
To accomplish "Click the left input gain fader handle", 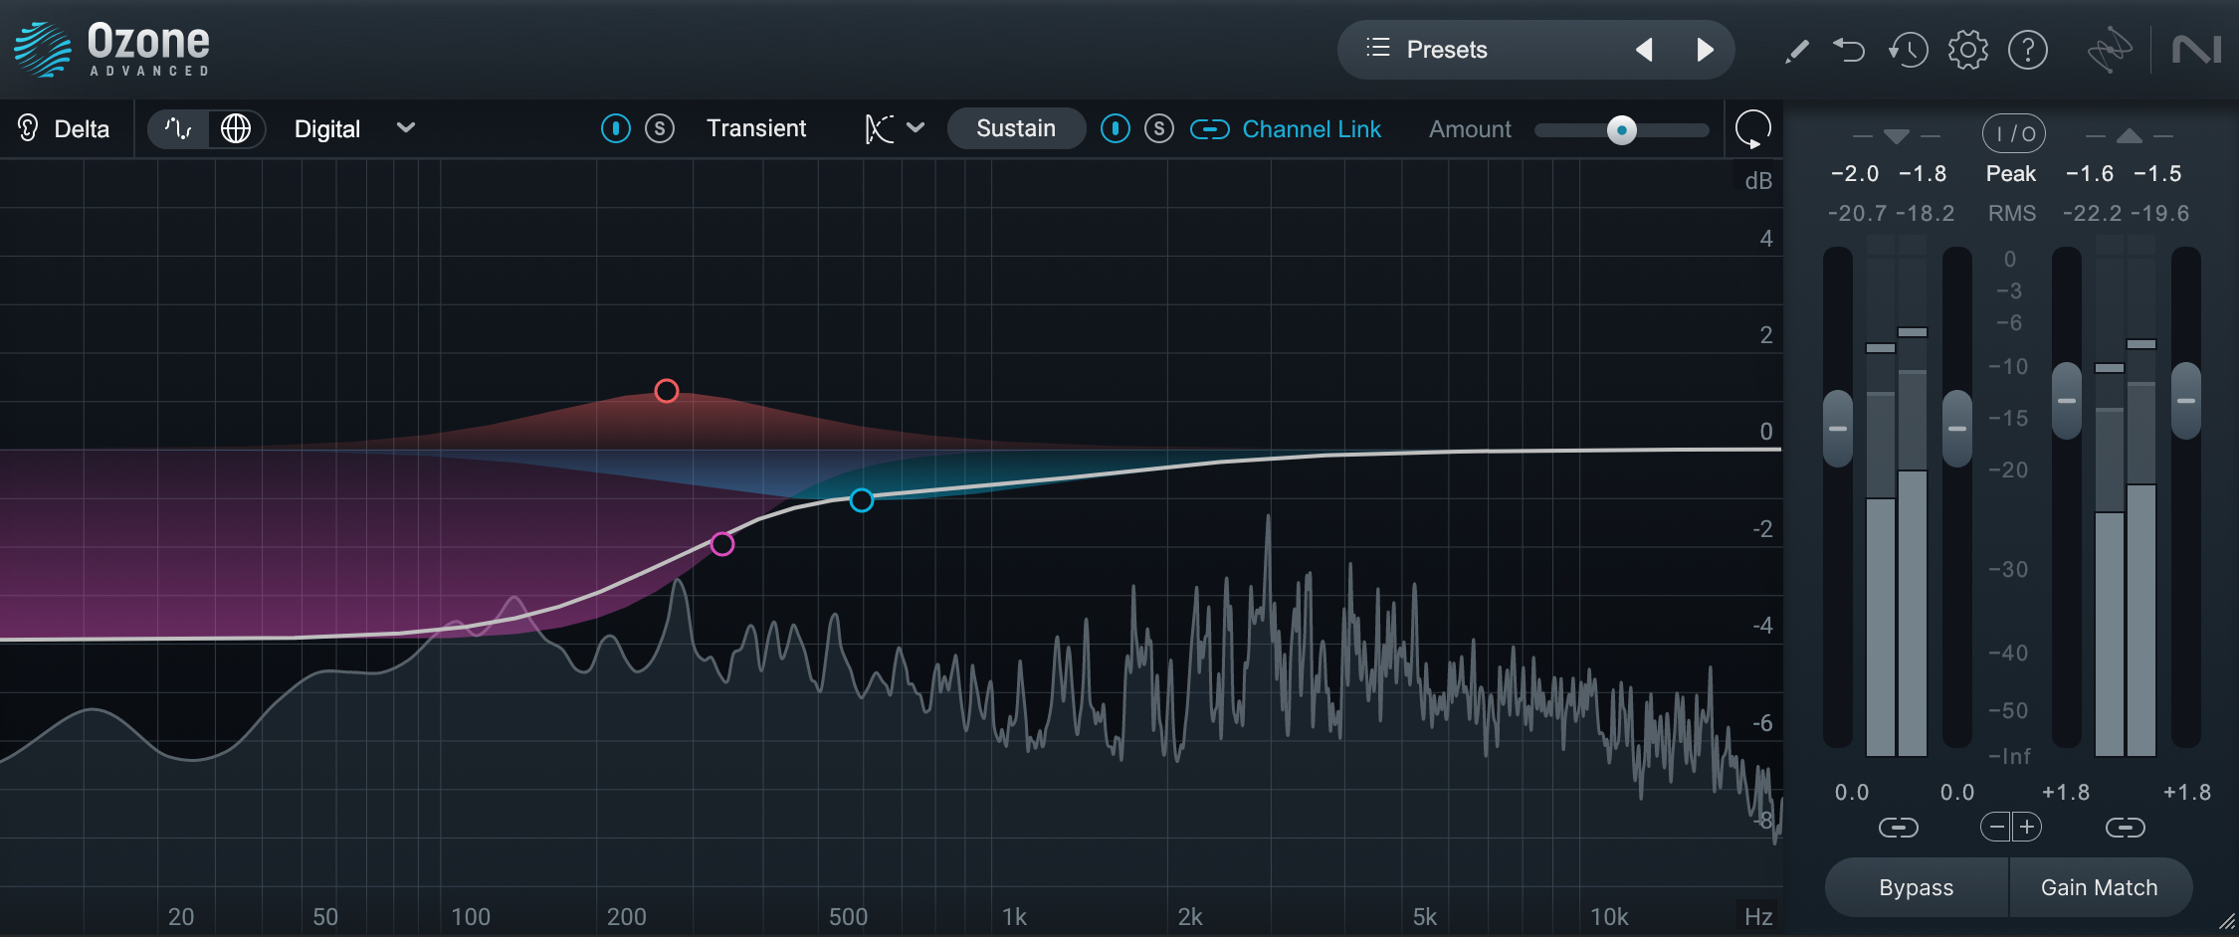I will [1838, 429].
